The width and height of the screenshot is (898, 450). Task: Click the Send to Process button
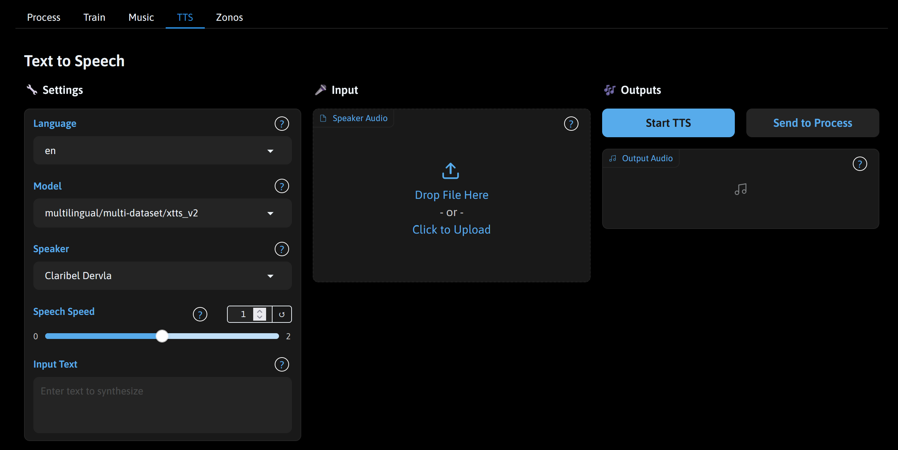click(812, 123)
